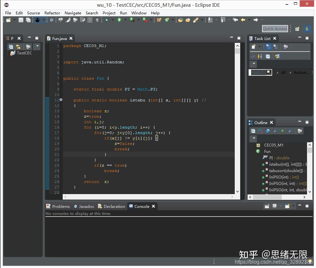Click the Quick Access search box
The image size is (316, 268).
tap(275, 28)
